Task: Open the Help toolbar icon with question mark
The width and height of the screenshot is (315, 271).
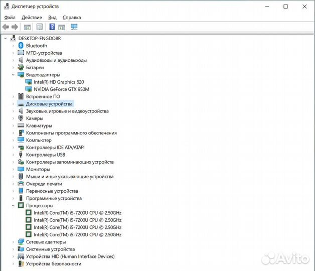Action: [x=52, y=27]
